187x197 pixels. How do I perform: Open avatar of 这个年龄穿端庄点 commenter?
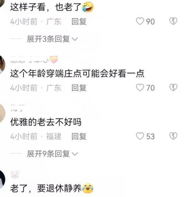[x=2, y=65]
